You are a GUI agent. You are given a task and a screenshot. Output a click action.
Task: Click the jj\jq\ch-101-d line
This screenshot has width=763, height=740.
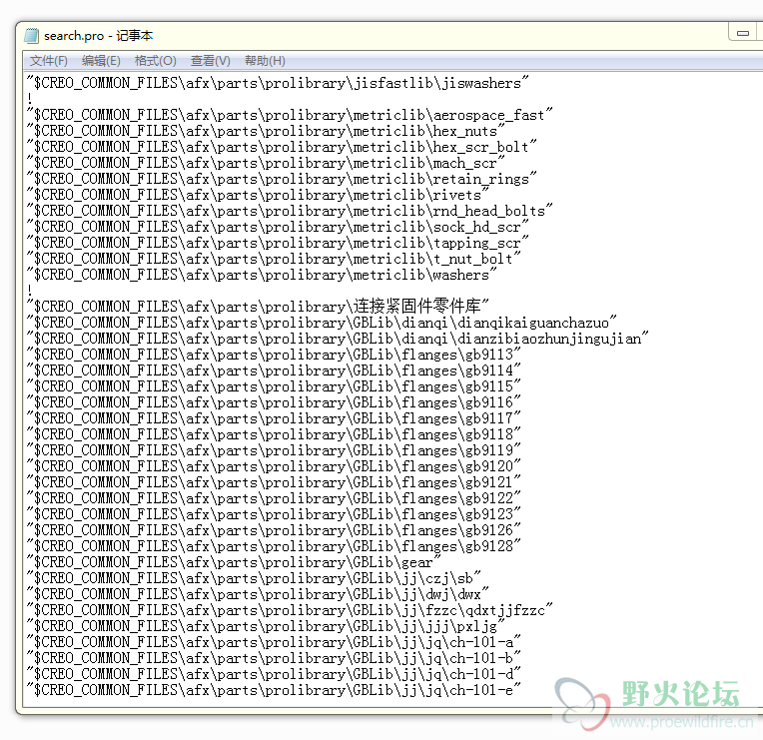274,674
